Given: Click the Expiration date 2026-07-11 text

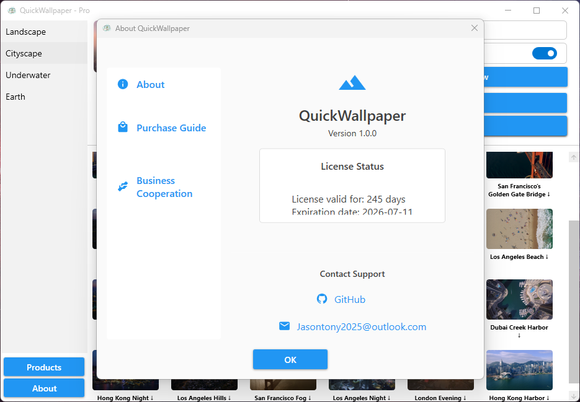Looking at the screenshot, I should [352, 212].
